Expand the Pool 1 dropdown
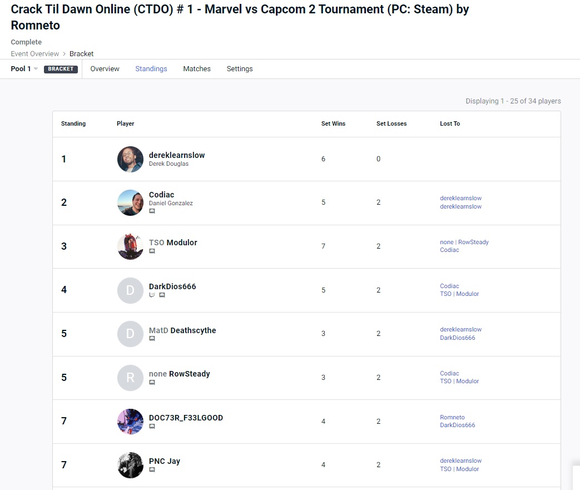This screenshot has height=490, width=580. pos(24,69)
